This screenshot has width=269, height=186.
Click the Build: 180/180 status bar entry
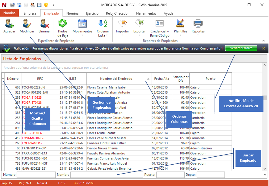84,183
